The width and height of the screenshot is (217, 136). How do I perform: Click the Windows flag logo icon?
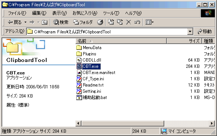pos(208,13)
